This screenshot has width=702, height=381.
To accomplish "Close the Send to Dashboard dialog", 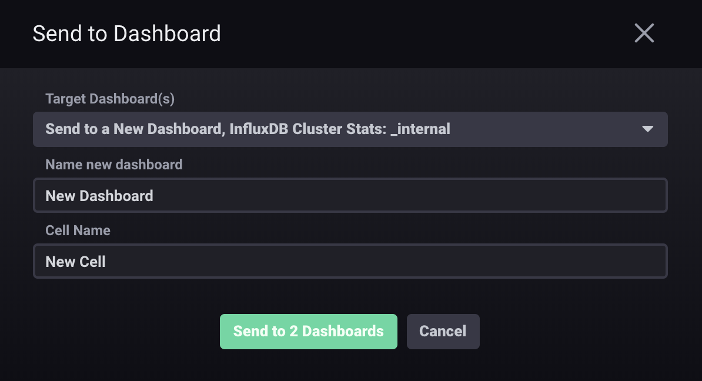I will coord(644,34).
